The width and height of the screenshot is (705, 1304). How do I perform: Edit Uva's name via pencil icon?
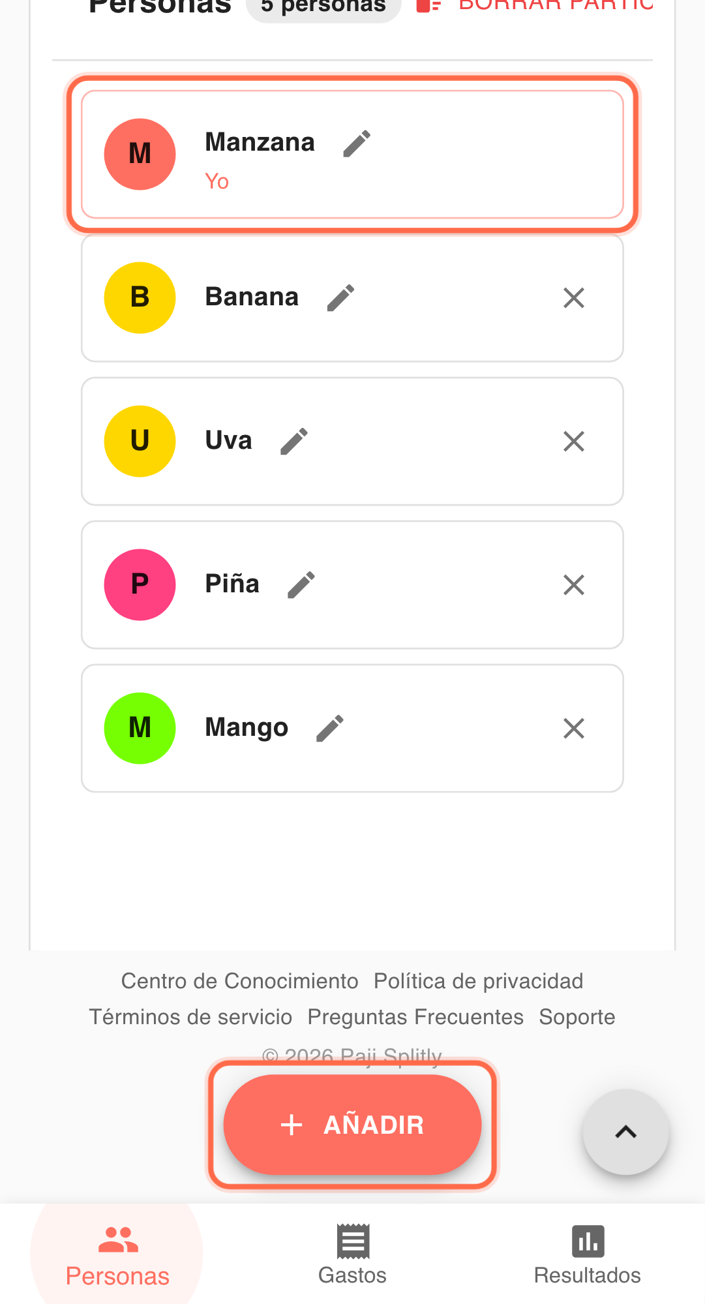pyautogui.click(x=294, y=442)
